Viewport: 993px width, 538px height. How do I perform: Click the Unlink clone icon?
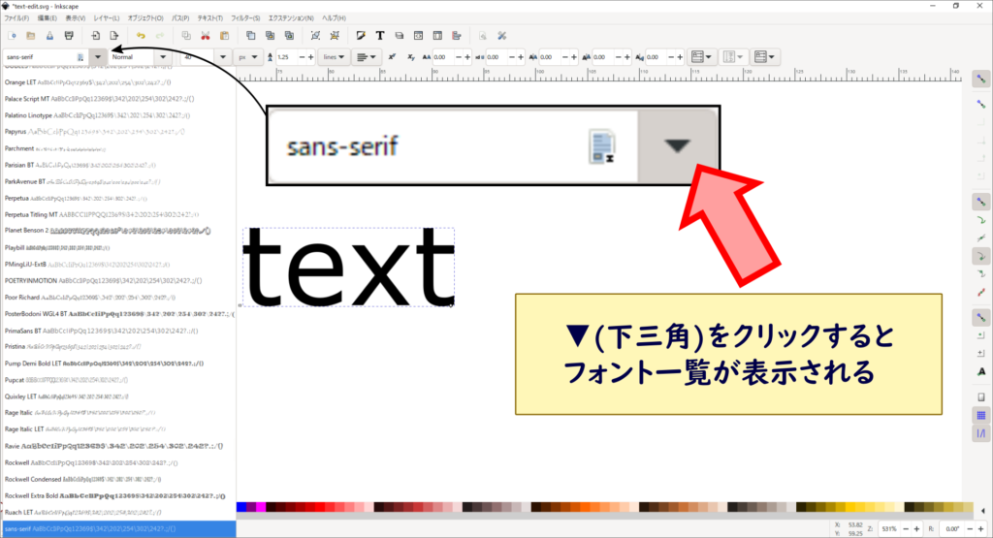click(x=289, y=36)
